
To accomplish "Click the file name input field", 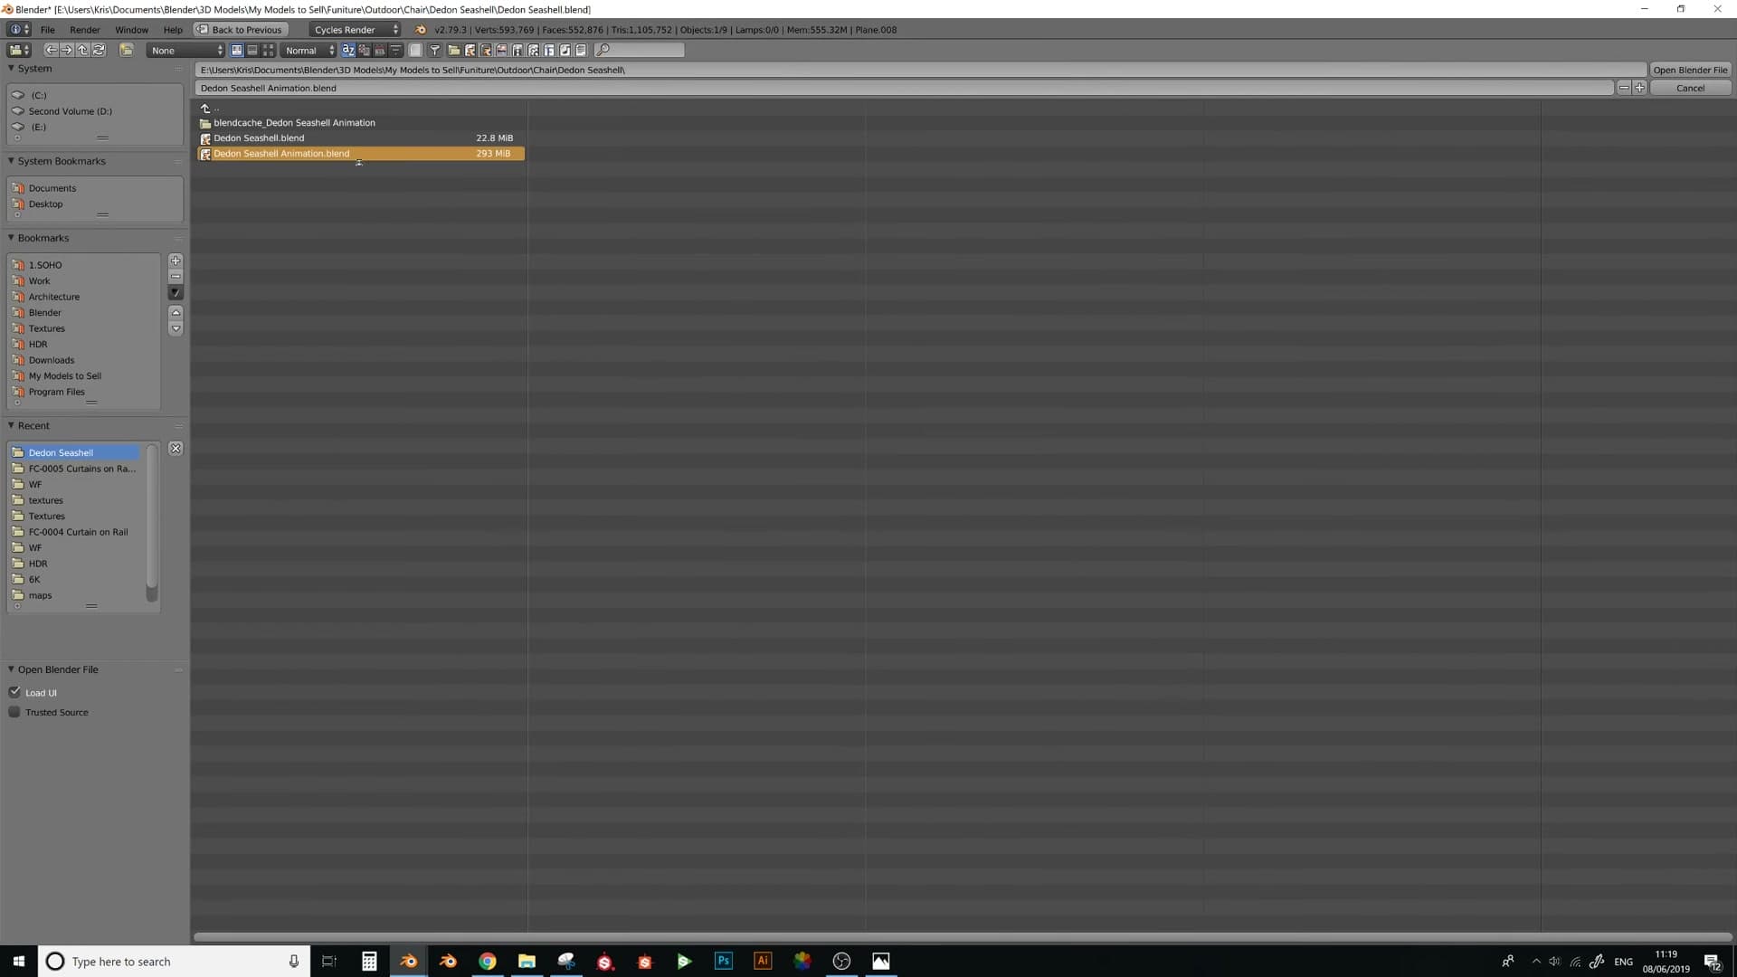I will point(904,88).
